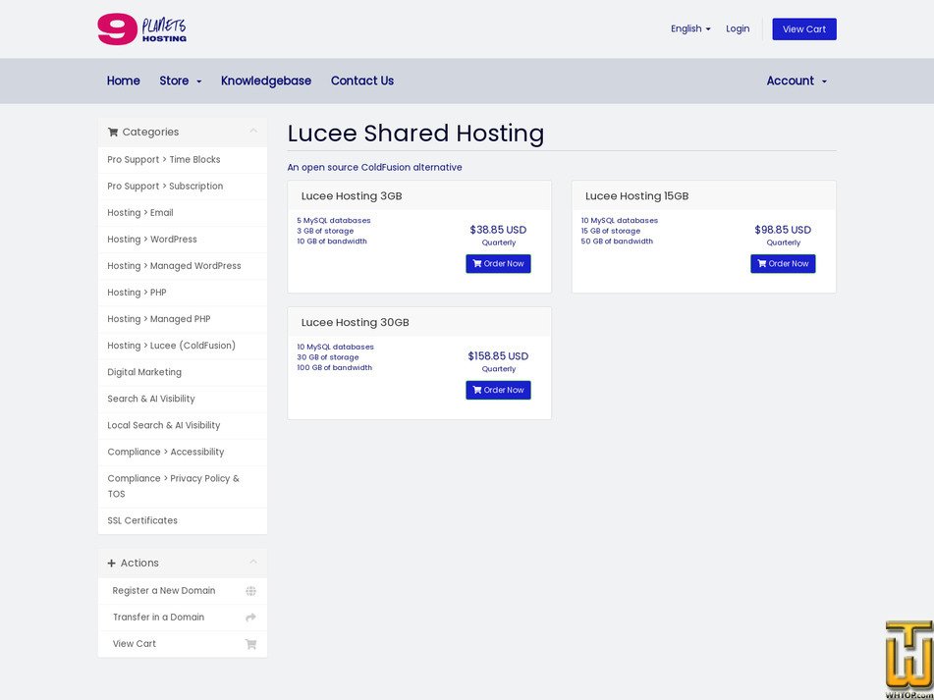
Task: Choose Transfer in a Domain action
Action: coord(183,618)
